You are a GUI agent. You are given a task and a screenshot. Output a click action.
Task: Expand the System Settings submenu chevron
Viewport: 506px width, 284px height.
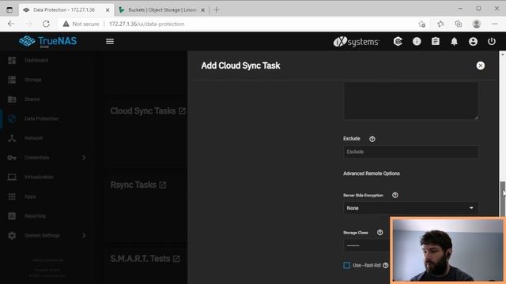pos(84,236)
